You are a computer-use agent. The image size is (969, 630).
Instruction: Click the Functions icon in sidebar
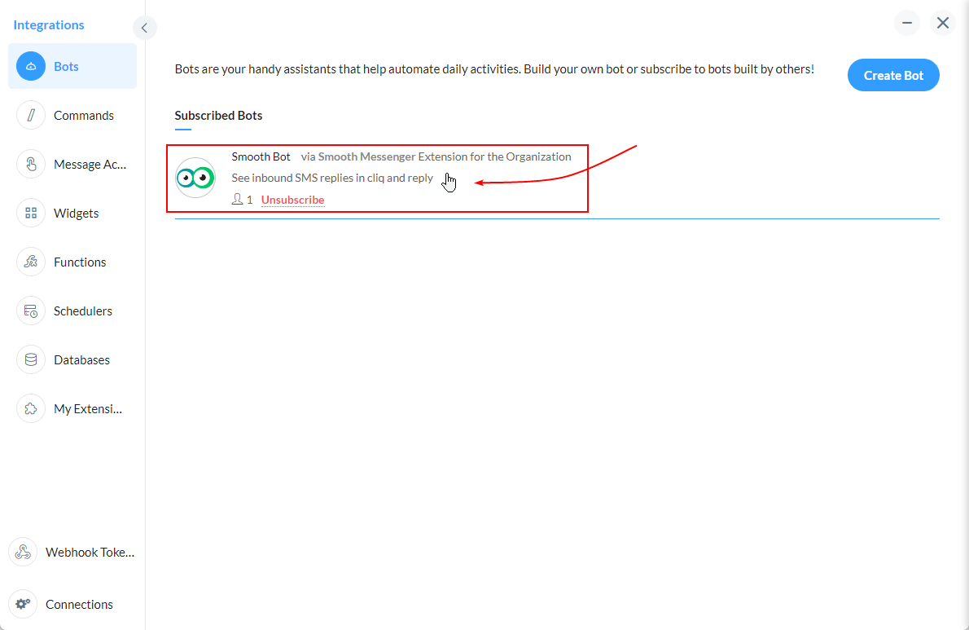point(31,262)
